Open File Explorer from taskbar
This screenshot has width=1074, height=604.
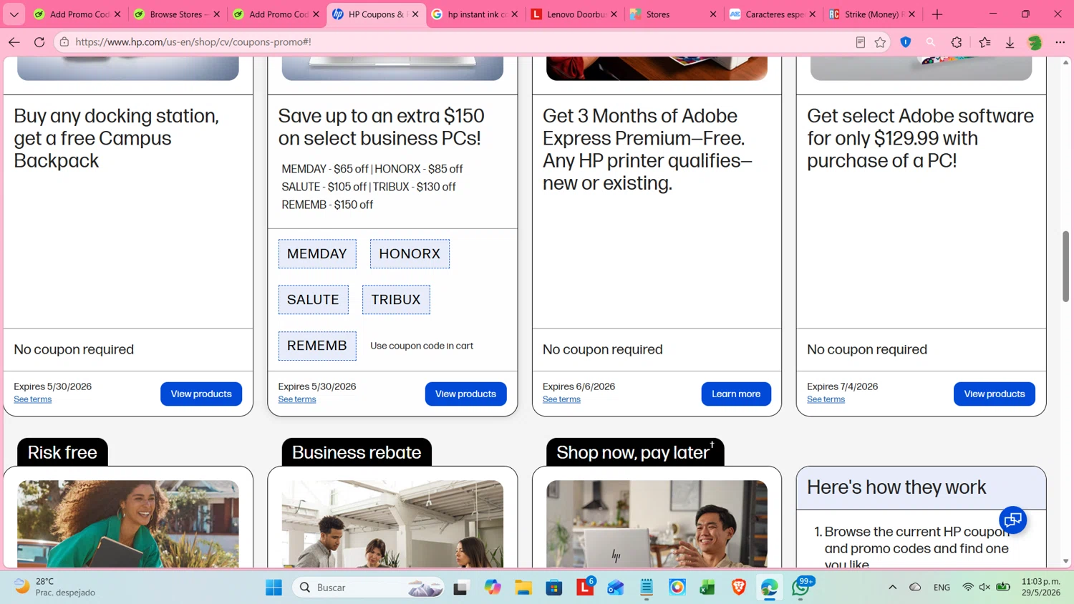tap(523, 588)
